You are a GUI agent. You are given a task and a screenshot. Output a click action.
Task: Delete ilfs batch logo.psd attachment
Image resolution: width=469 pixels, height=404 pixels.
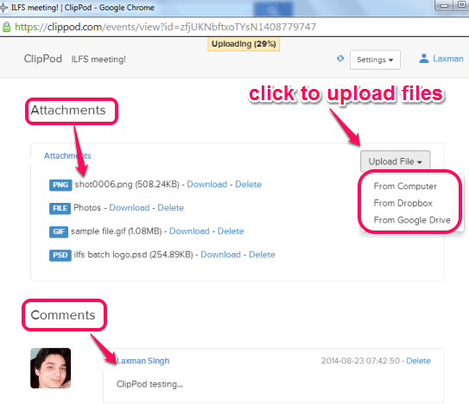262,255
